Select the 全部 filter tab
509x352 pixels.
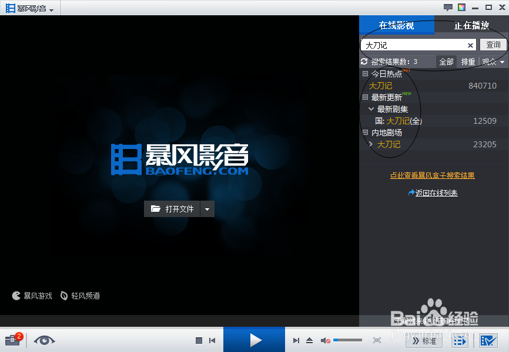click(446, 62)
